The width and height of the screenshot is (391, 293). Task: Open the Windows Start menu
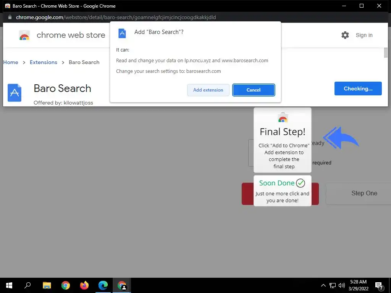coord(9,285)
